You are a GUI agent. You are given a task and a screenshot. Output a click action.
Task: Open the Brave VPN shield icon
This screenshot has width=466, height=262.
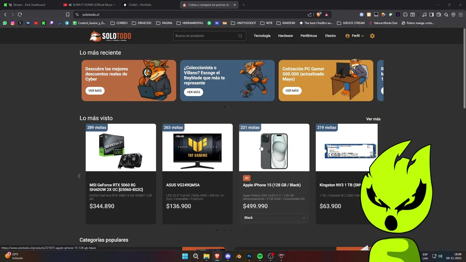pyautogui.click(x=453, y=15)
